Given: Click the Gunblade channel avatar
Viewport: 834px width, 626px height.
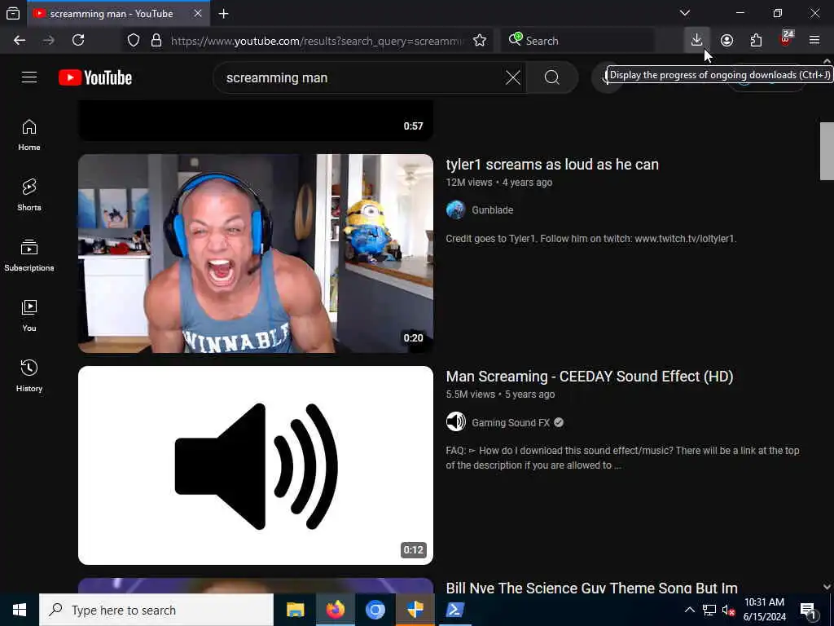Looking at the screenshot, I should pos(456,209).
